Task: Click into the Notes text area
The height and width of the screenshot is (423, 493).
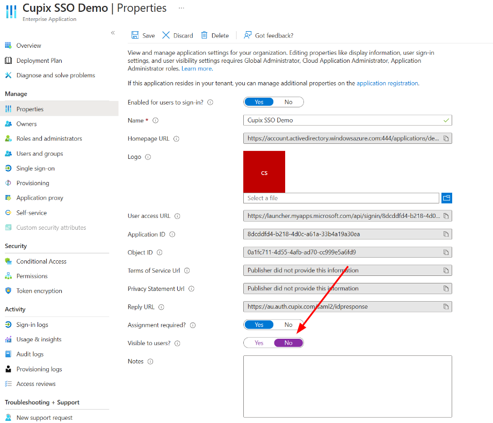Action: point(347,386)
